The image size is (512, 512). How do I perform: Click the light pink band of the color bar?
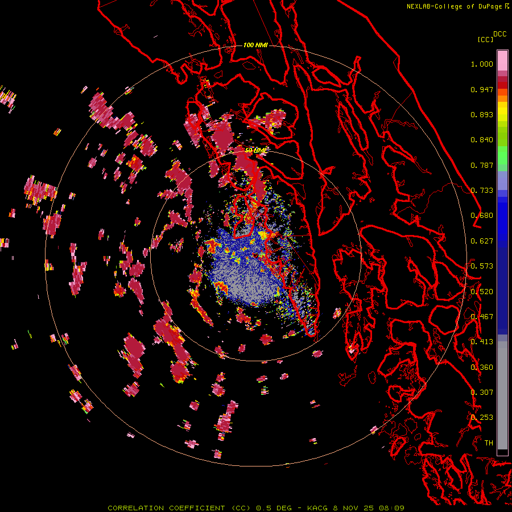pyautogui.click(x=502, y=60)
